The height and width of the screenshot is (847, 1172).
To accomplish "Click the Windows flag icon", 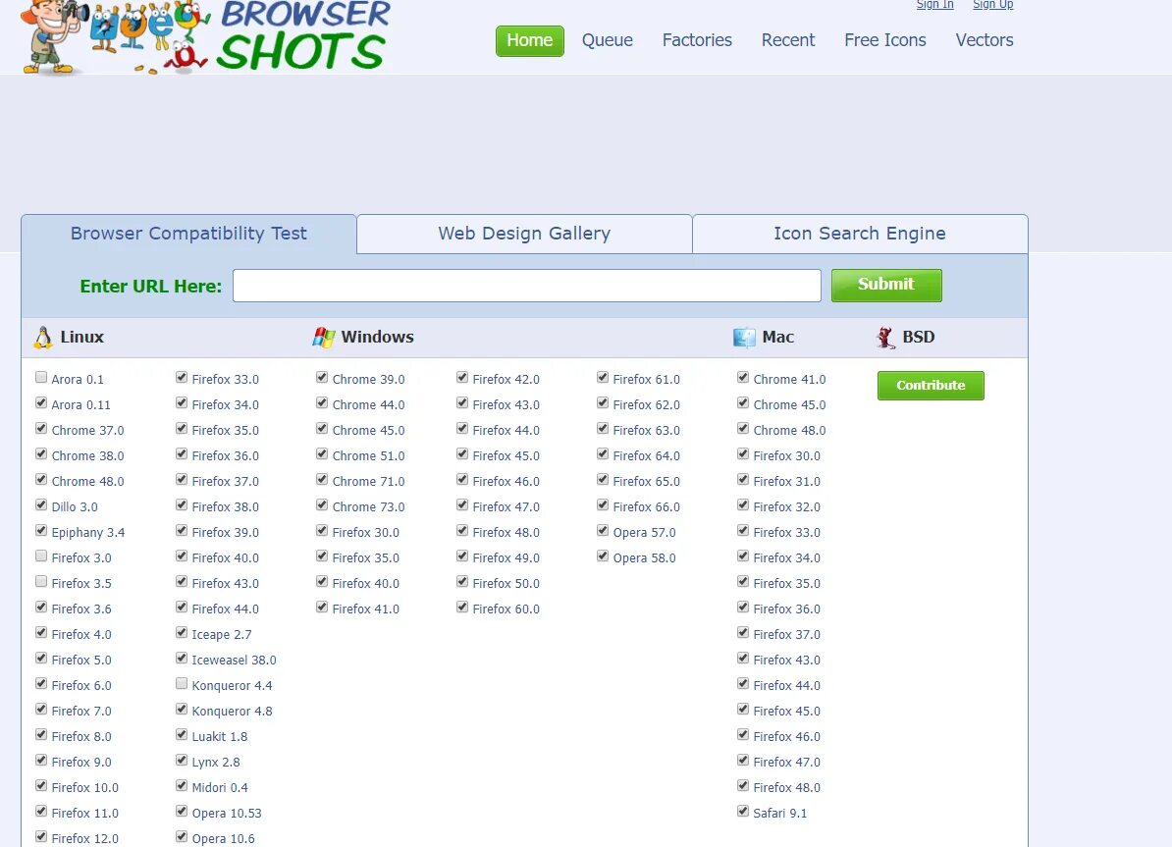I will (x=324, y=338).
